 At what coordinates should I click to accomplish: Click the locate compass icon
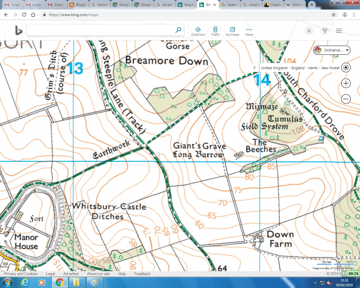[x=346, y=67]
